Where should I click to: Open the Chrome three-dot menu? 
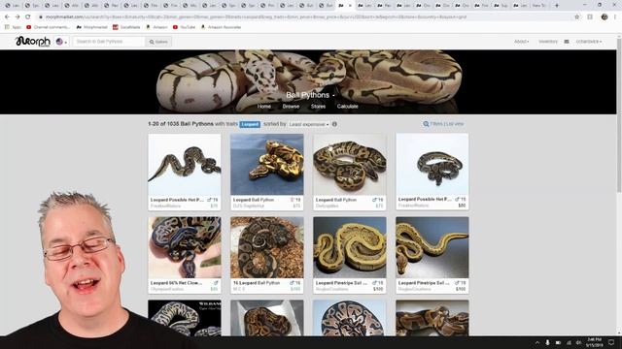point(615,17)
